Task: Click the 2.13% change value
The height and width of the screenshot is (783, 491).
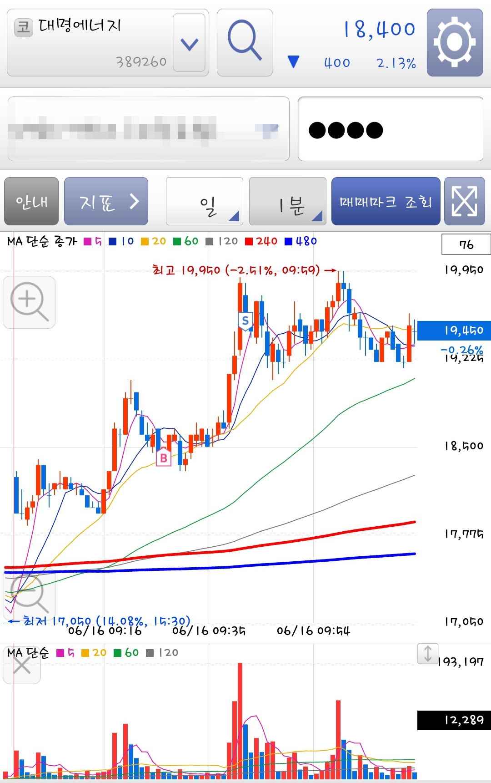Action: coord(396,63)
